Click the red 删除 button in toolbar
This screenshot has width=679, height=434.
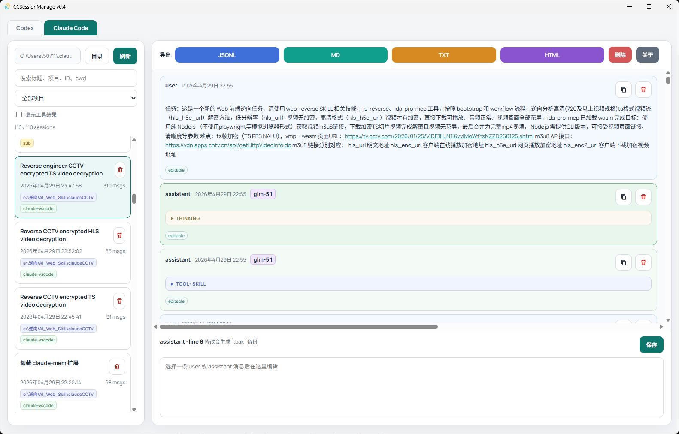point(620,55)
